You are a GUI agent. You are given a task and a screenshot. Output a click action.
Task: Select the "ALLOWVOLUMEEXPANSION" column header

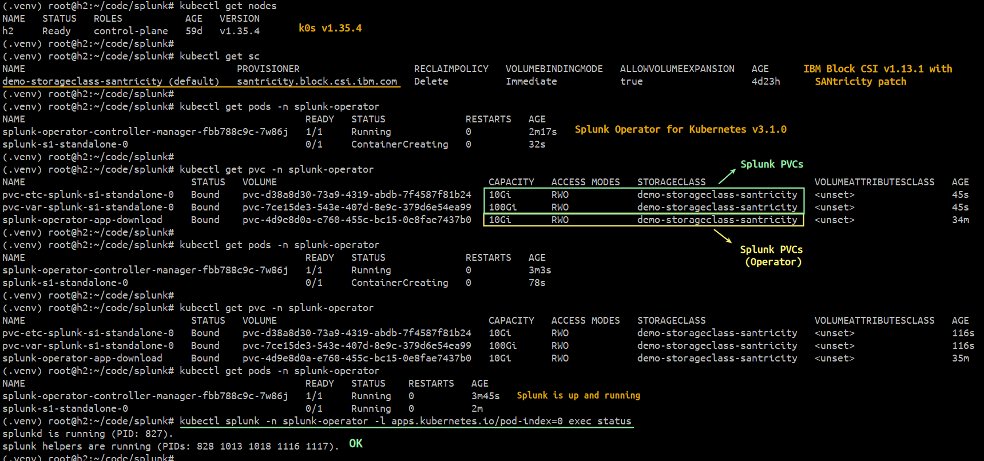pyautogui.click(x=677, y=69)
